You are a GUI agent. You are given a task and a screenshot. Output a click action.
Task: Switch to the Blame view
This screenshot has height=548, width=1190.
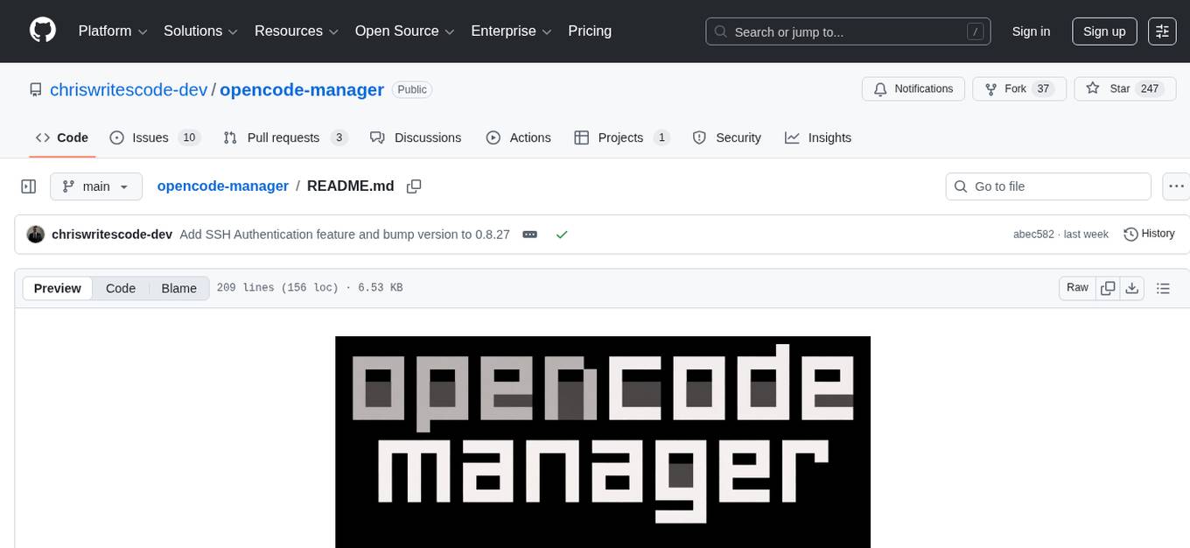pos(178,288)
